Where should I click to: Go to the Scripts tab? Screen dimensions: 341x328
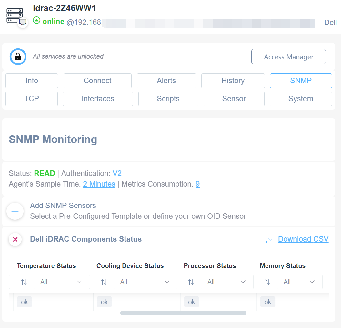click(x=168, y=99)
